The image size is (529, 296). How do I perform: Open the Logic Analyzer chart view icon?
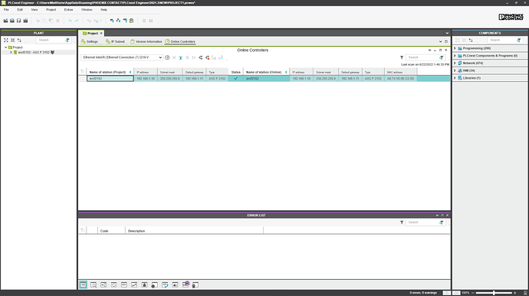point(134,285)
